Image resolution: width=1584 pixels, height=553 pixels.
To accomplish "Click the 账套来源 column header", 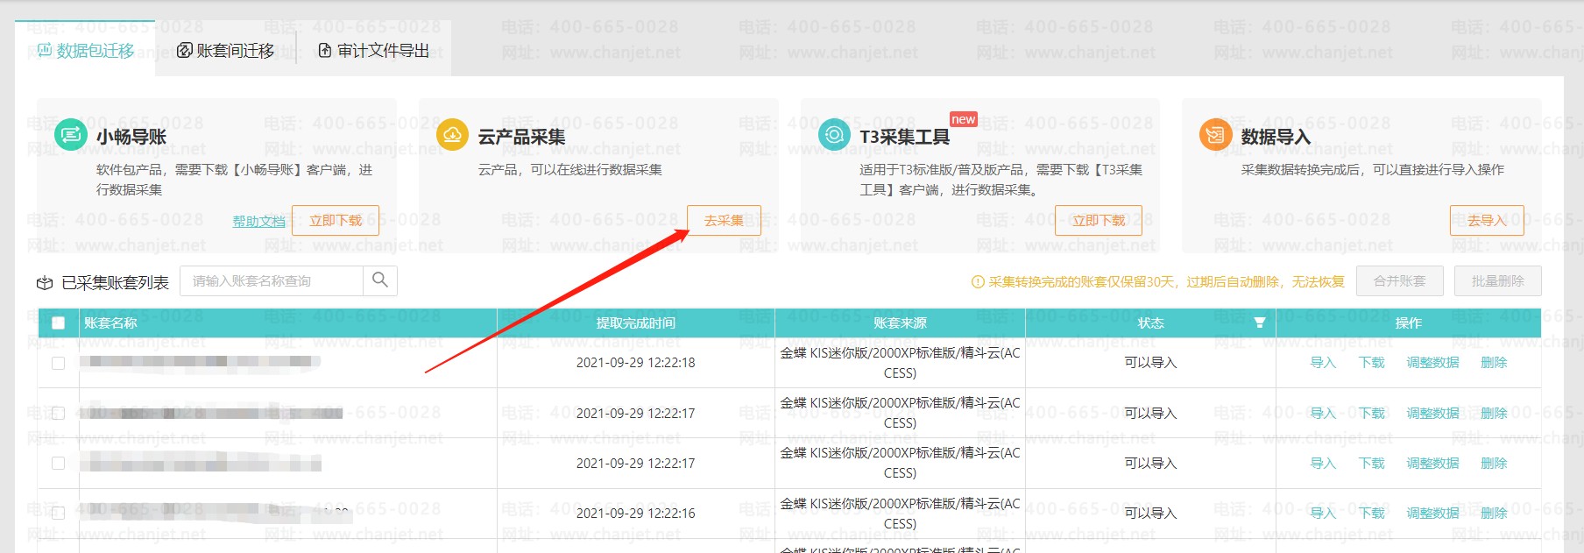I will pos(900,323).
